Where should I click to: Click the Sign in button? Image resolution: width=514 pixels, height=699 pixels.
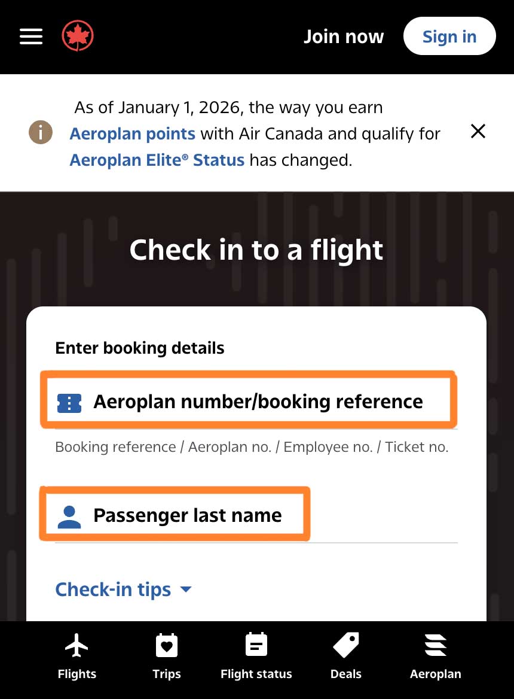pyautogui.click(x=449, y=36)
